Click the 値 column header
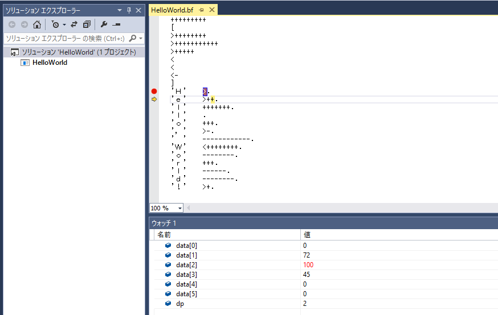This screenshot has width=498, height=315. pyautogui.click(x=399, y=235)
